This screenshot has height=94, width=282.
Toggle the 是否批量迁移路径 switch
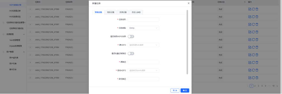pyautogui.click(x=131, y=53)
